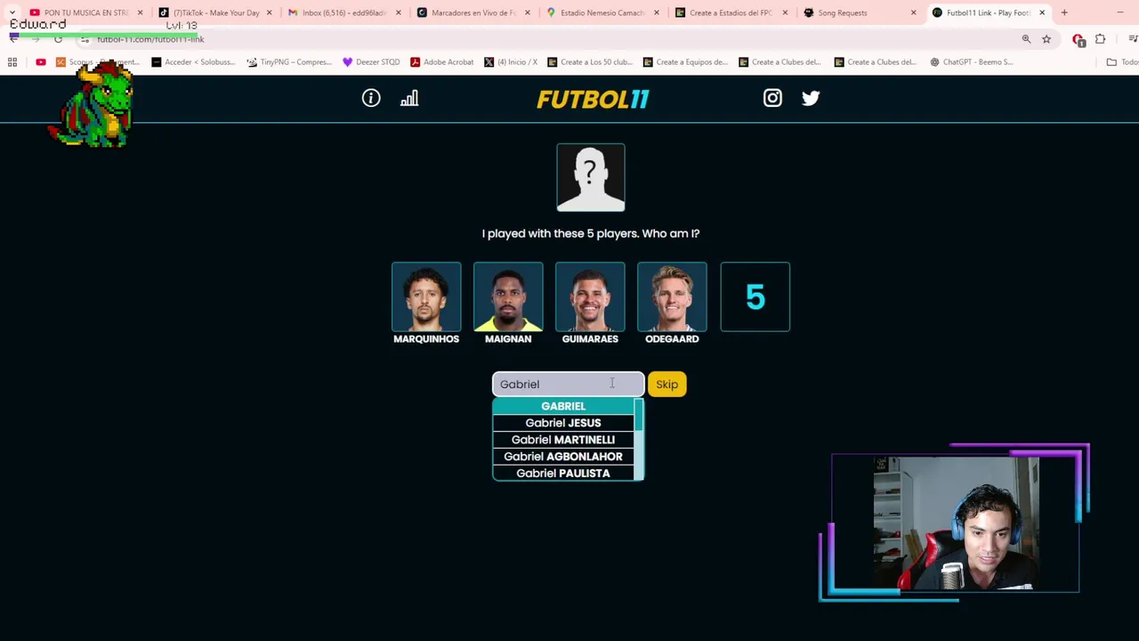Viewport: 1139px width, 641px height.
Task: Open a new browser tab
Action: click(1064, 12)
